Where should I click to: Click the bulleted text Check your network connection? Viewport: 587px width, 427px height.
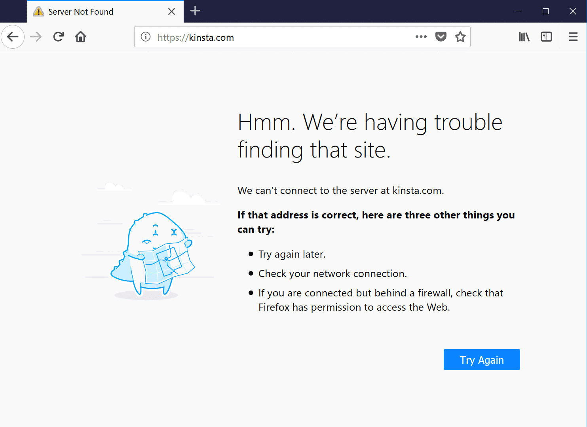(x=332, y=273)
